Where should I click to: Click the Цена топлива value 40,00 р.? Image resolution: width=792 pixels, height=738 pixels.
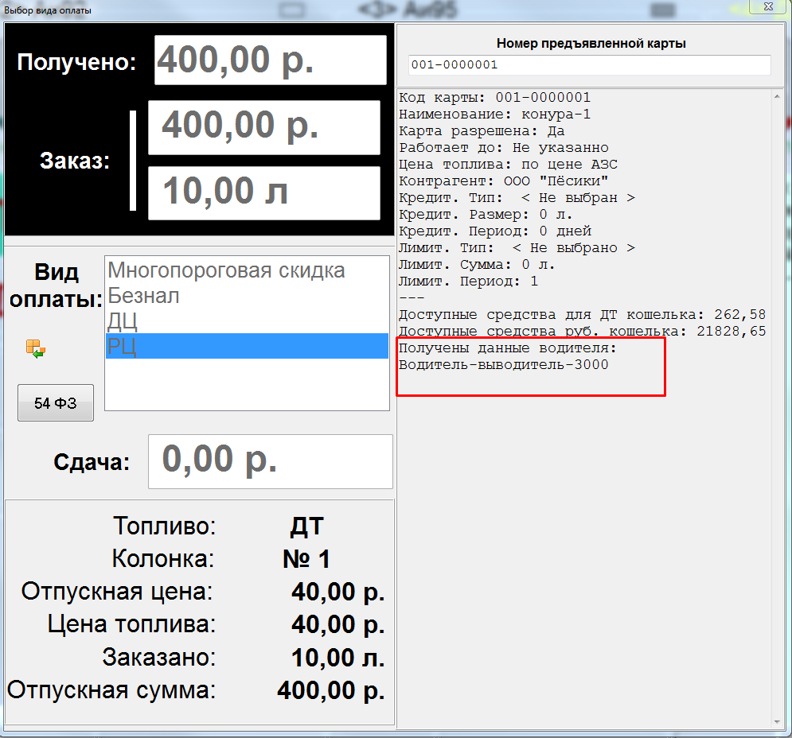coord(338,624)
